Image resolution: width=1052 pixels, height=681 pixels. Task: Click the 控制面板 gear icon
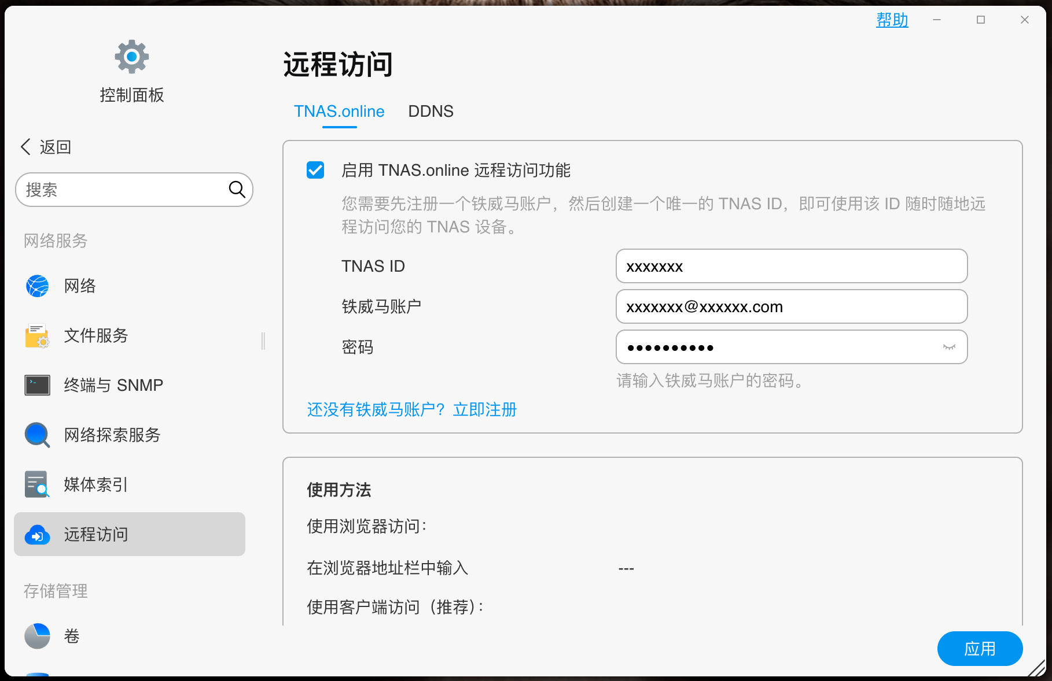click(132, 56)
